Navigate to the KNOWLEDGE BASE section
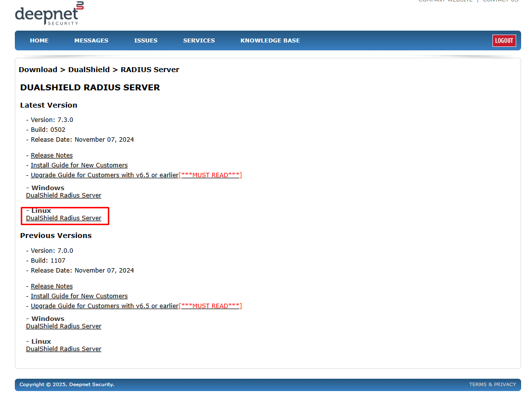This screenshot has width=532, height=396. [x=270, y=40]
